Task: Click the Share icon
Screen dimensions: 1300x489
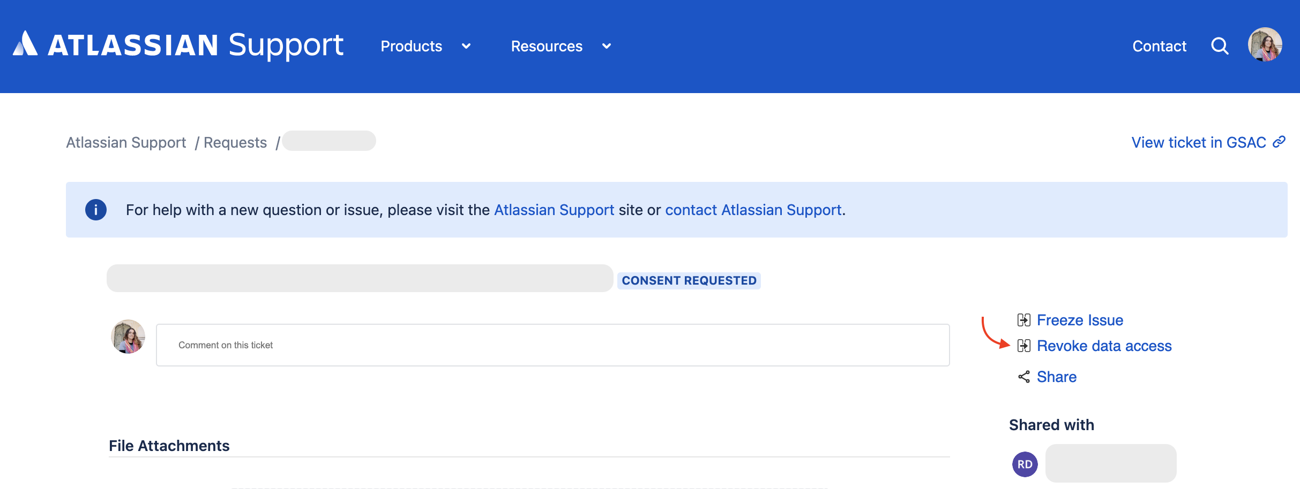Action: 1023,377
